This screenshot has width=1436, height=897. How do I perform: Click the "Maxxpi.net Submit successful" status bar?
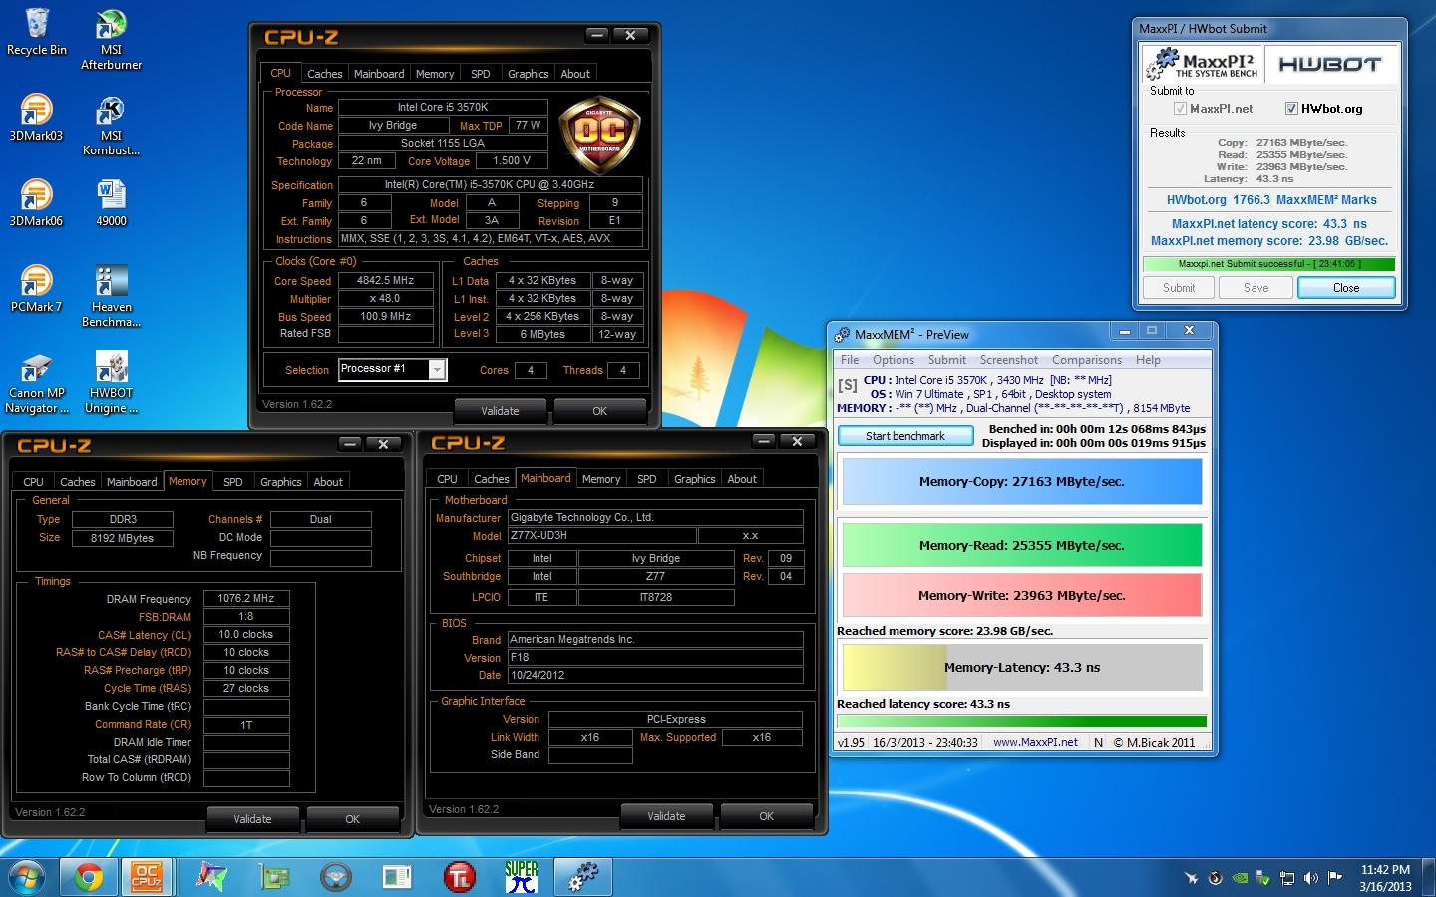coord(1268,264)
